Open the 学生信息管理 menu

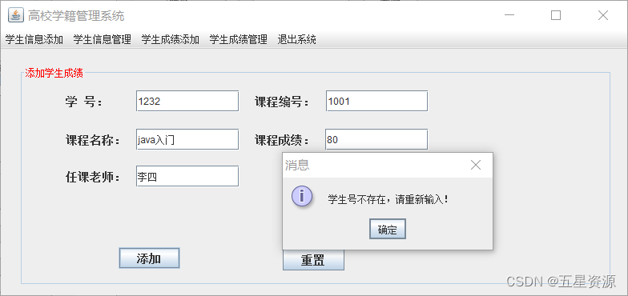pos(103,40)
